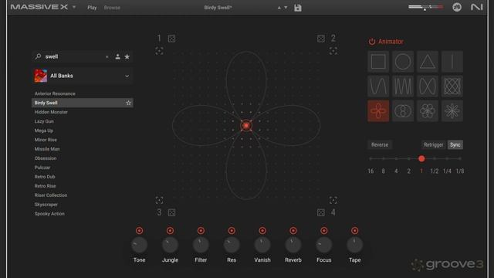The height and width of the screenshot is (278, 494).
Task: Clear the swell search text
Action: coord(107,56)
